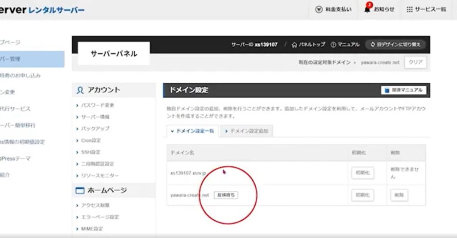Open サーバー簡単移行 in the left sidebar
This screenshot has width=457, height=238.
pos(18,125)
